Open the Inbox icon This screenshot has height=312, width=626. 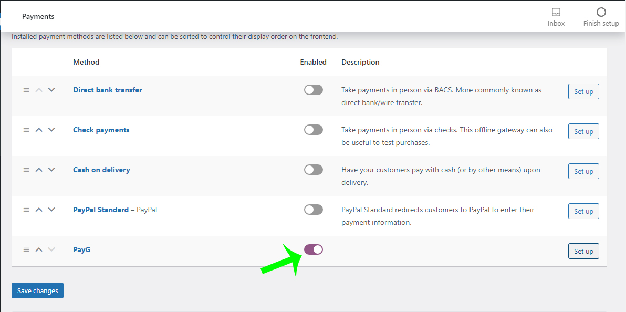point(556,12)
